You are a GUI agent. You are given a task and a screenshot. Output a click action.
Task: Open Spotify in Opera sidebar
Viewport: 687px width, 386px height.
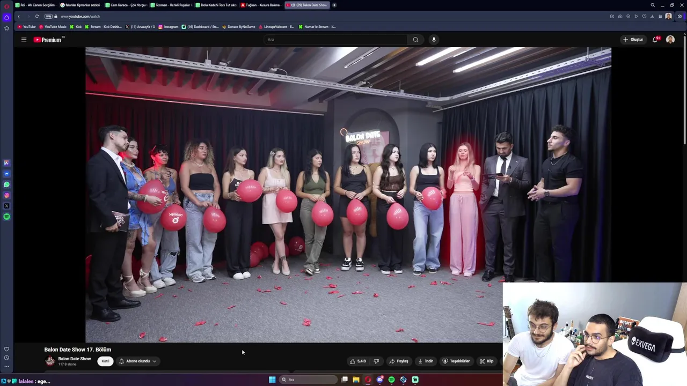[x=6, y=217]
